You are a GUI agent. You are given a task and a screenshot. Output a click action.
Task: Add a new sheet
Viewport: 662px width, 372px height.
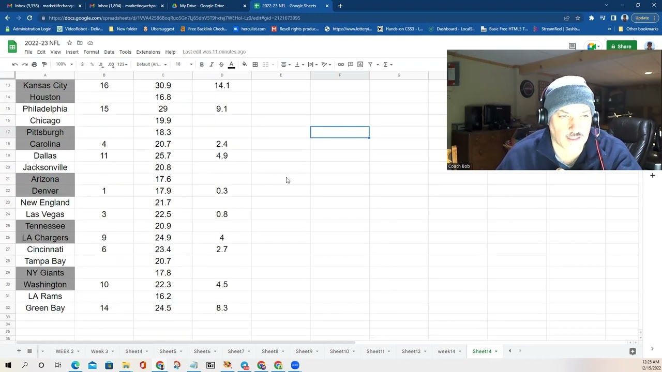pyautogui.click(x=19, y=351)
